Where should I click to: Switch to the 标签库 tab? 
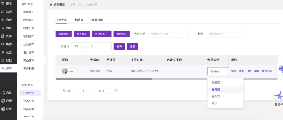pos(79,20)
